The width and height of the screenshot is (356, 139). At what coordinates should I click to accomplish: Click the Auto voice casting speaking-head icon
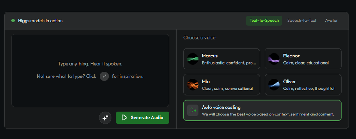tap(193, 110)
